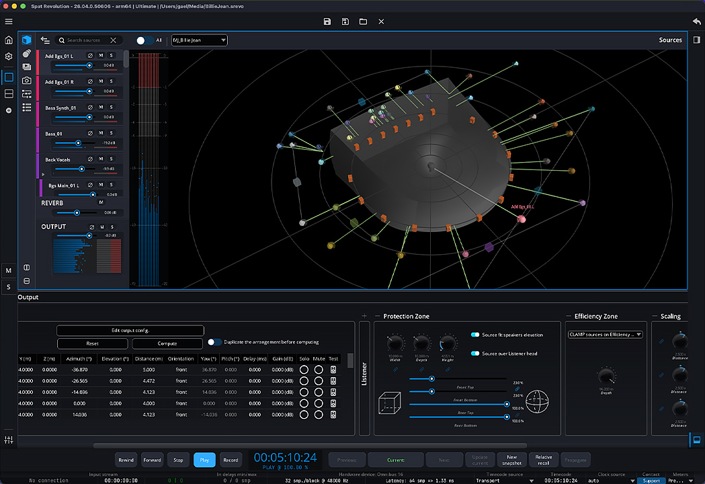The width and height of the screenshot is (705, 484).
Task: Open the MJ_Billie Jean room dropdown
Action: (200, 40)
